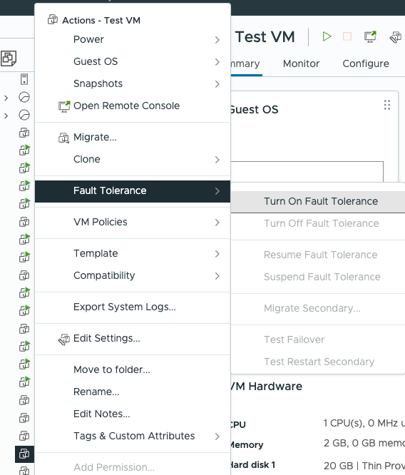Viewport: 405px width, 475px height.
Task: Click the host server icon in the inventory tree
Action: (x=24, y=79)
